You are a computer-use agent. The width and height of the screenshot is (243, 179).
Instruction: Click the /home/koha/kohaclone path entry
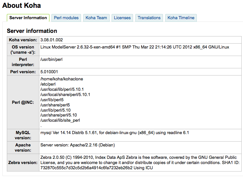[x=62, y=79]
